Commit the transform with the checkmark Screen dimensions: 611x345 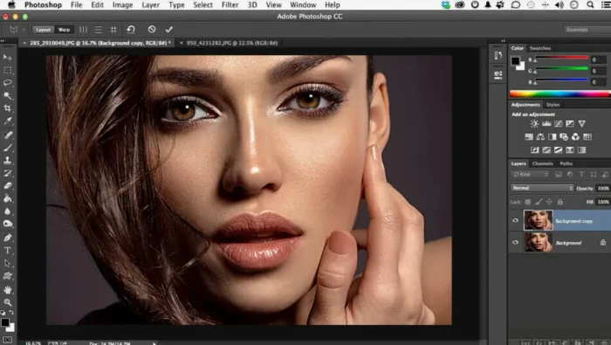point(168,29)
